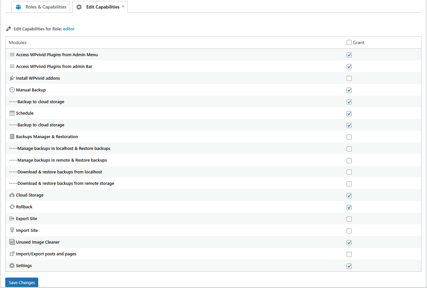Open the editor role link
The height and width of the screenshot is (288, 427).
point(69,29)
